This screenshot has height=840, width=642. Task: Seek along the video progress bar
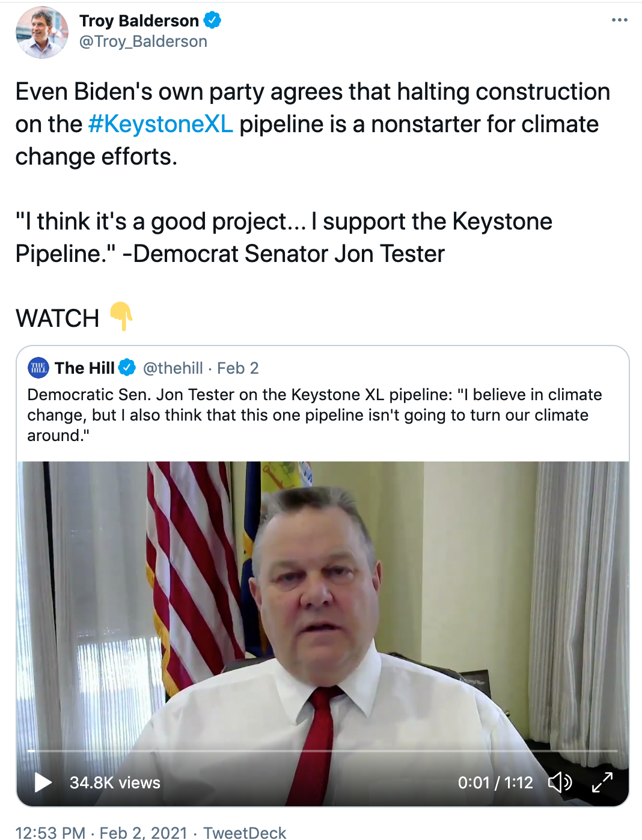[x=322, y=751]
